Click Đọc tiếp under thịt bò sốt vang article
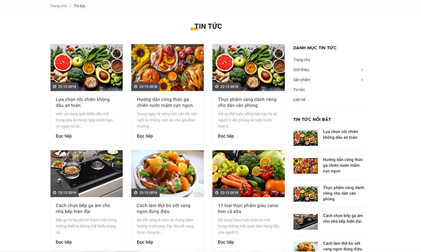The image size is (421, 252). [x=145, y=242]
